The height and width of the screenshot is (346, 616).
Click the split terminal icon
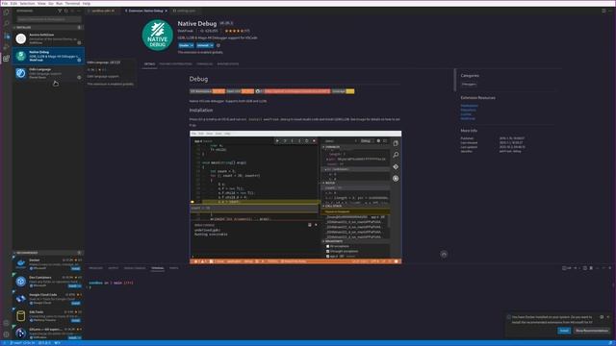pyautogui.click(x=584, y=268)
